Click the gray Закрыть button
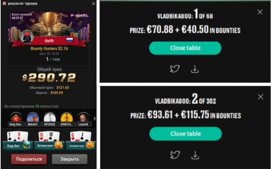Image resolution: width=271 pixels, height=169 pixels. point(70,159)
